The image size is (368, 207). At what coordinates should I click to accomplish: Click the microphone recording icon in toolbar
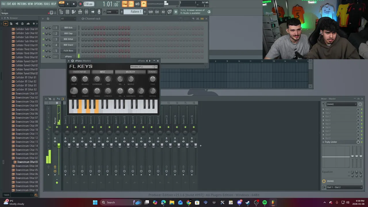tap(99, 12)
